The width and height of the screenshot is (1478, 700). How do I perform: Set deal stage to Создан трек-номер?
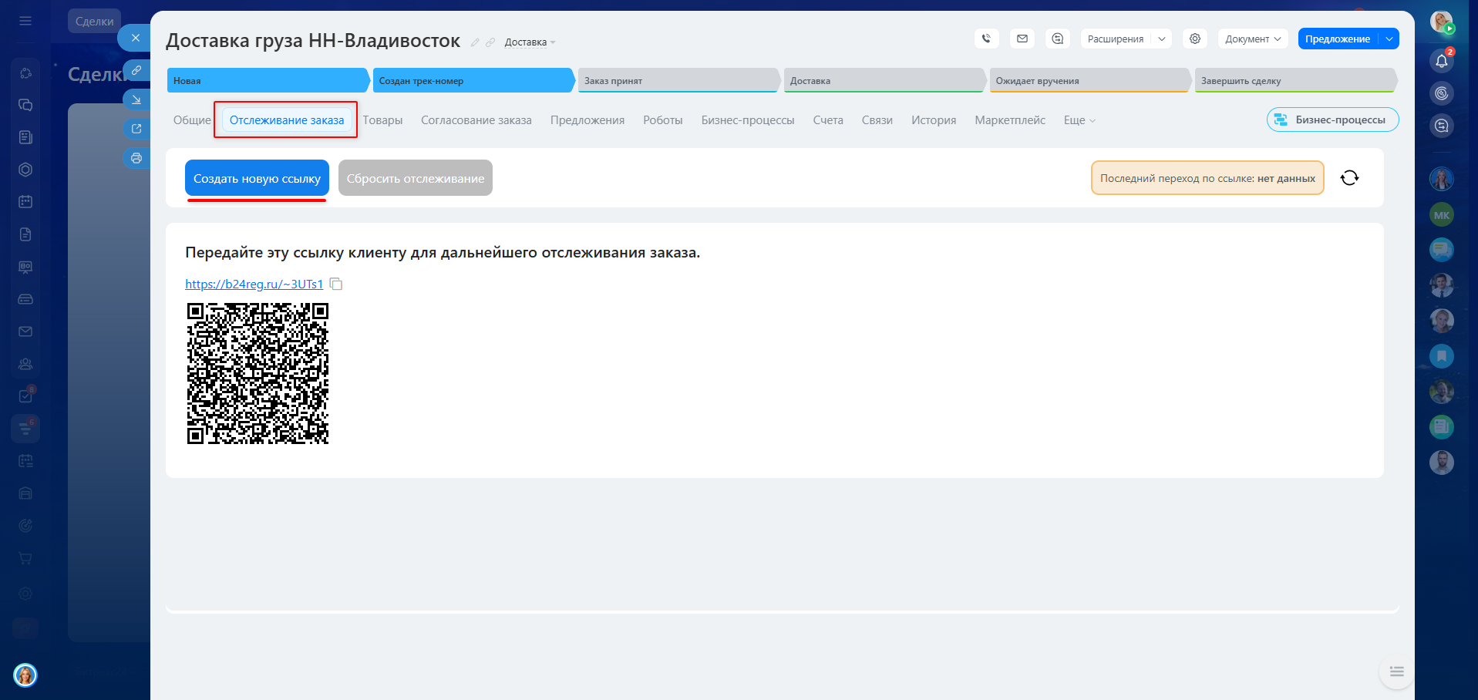[x=473, y=80]
